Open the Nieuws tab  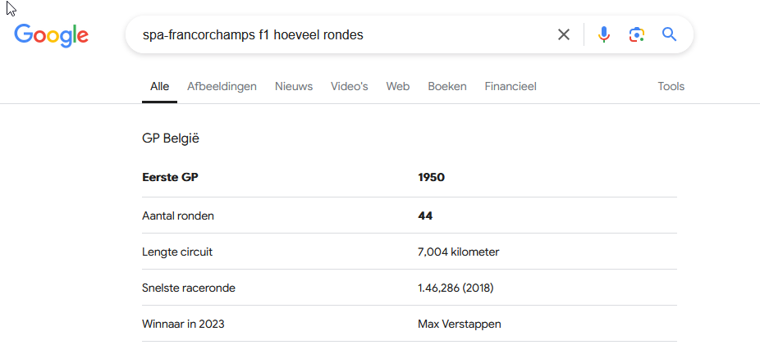[x=294, y=86]
